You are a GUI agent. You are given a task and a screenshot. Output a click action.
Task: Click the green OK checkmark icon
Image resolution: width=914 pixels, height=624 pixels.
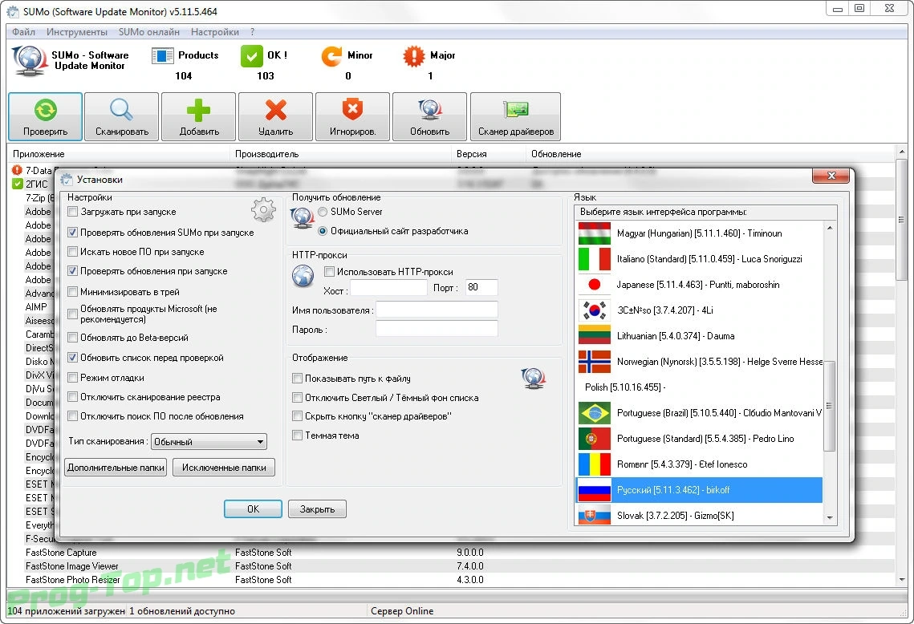(251, 56)
